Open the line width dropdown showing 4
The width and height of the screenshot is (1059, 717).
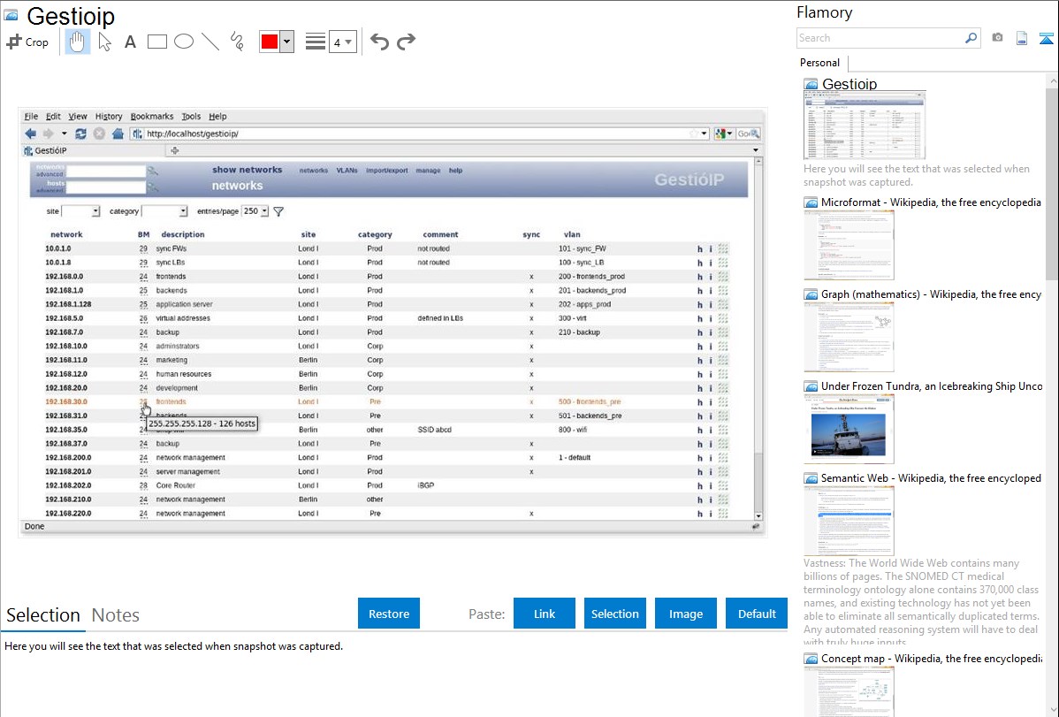[x=342, y=42]
